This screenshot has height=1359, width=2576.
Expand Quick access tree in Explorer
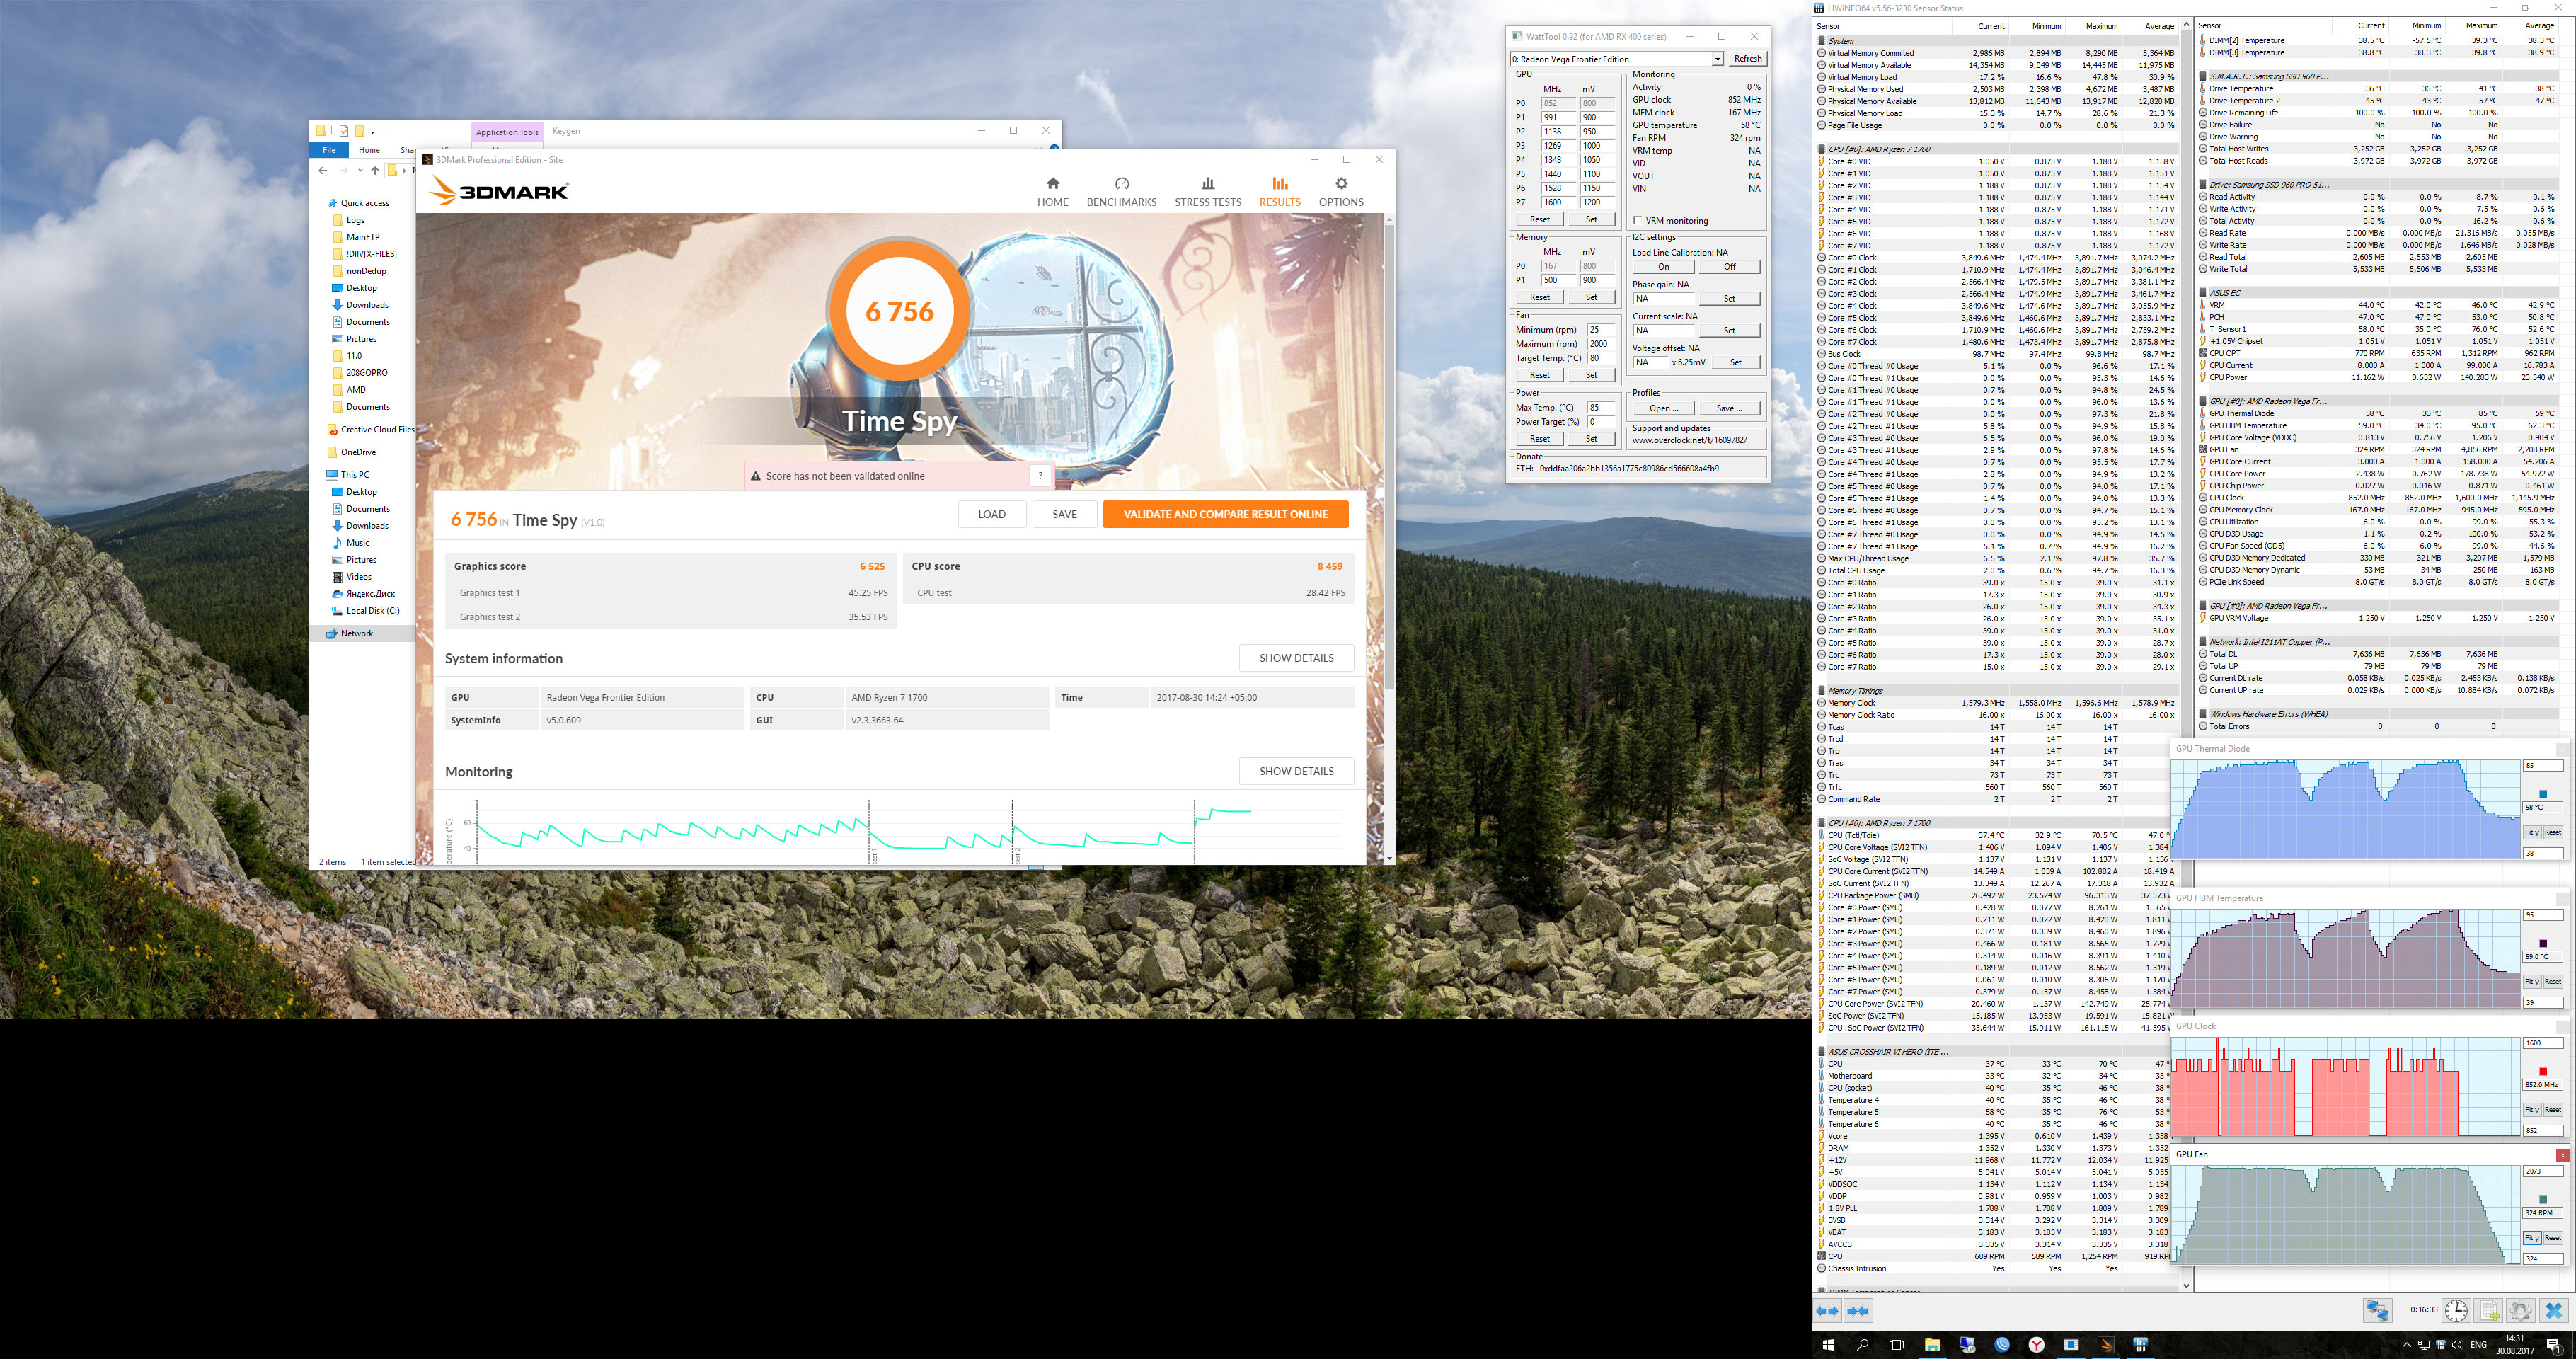(322, 203)
